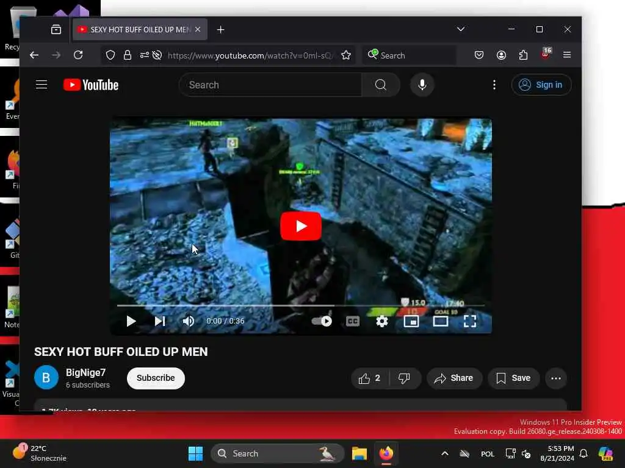Enable the miniplayer
625x468 pixels.
(x=411, y=321)
